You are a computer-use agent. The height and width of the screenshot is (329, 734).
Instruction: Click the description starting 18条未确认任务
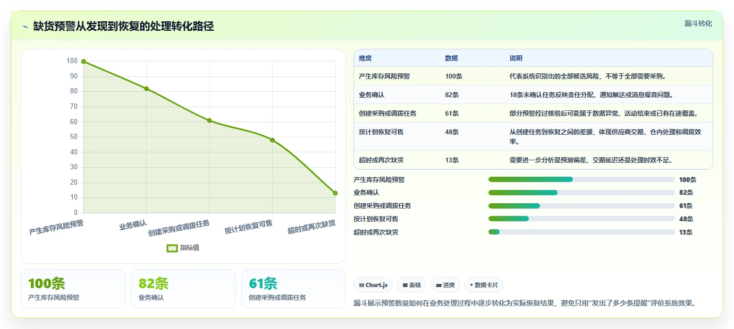click(x=592, y=95)
